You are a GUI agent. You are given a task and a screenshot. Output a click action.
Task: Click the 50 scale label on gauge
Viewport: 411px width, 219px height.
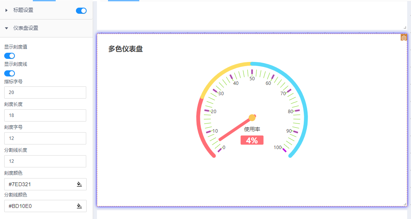[x=252, y=78]
